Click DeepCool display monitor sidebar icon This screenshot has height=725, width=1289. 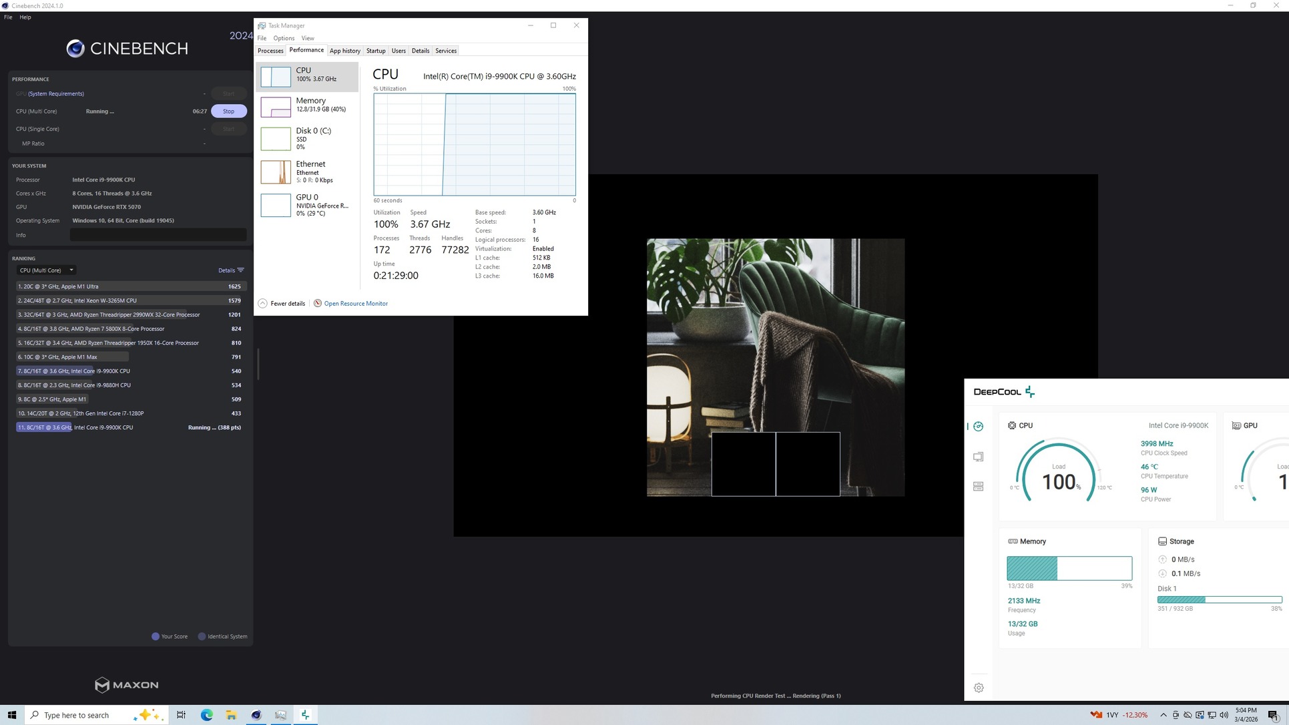click(x=978, y=457)
